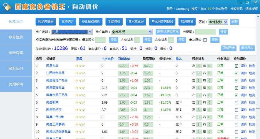Click left rank field for 南昌广告U盘 row
The height and width of the screenshot is (139, 260).
pyautogui.click(x=199, y=117)
